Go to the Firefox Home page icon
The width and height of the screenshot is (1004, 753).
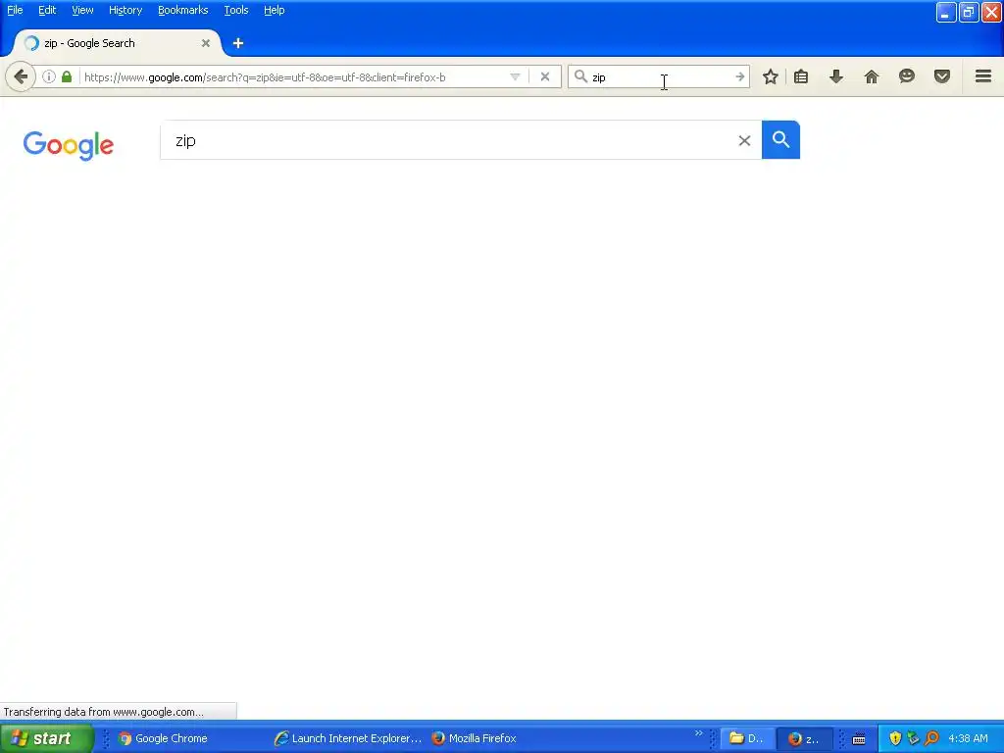[872, 76]
